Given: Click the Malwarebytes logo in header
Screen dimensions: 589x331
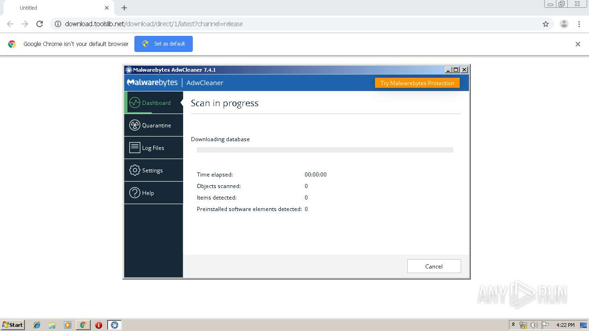Looking at the screenshot, I should click(x=152, y=82).
